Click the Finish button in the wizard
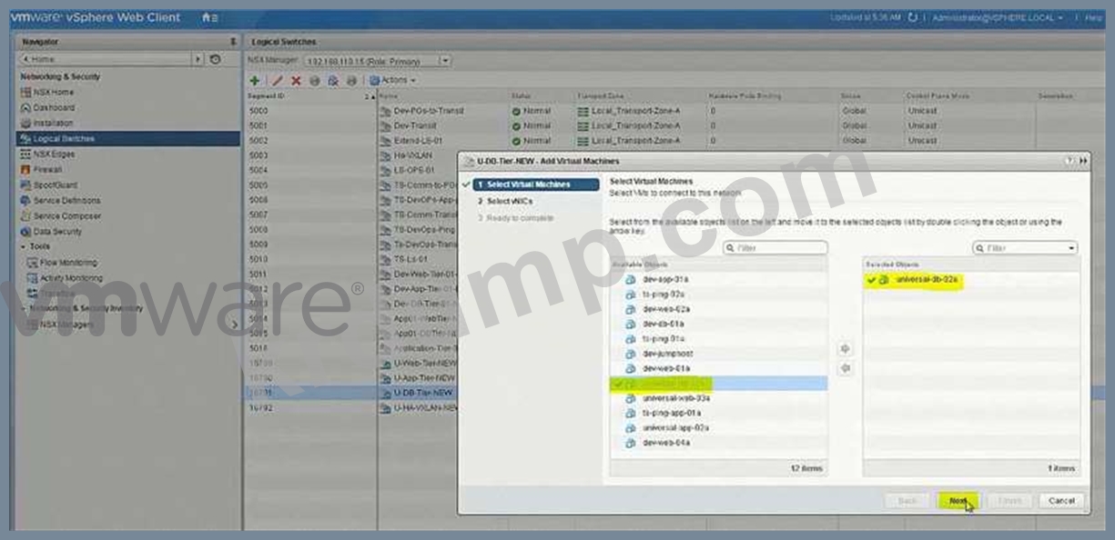 coord(1009,500)
